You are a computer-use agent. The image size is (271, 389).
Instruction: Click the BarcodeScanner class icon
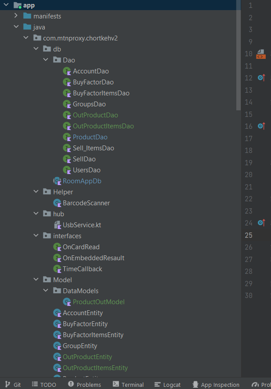coord(57,203)
